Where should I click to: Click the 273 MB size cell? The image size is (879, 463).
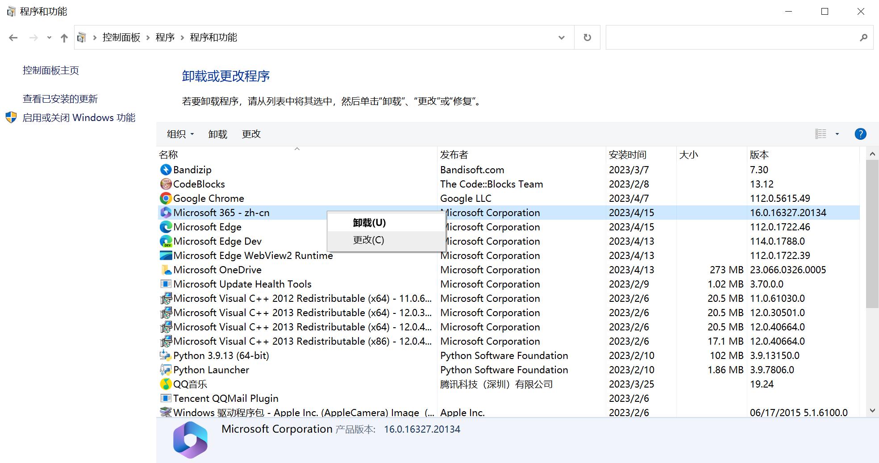pyautogui.click(x=726, y=270)
